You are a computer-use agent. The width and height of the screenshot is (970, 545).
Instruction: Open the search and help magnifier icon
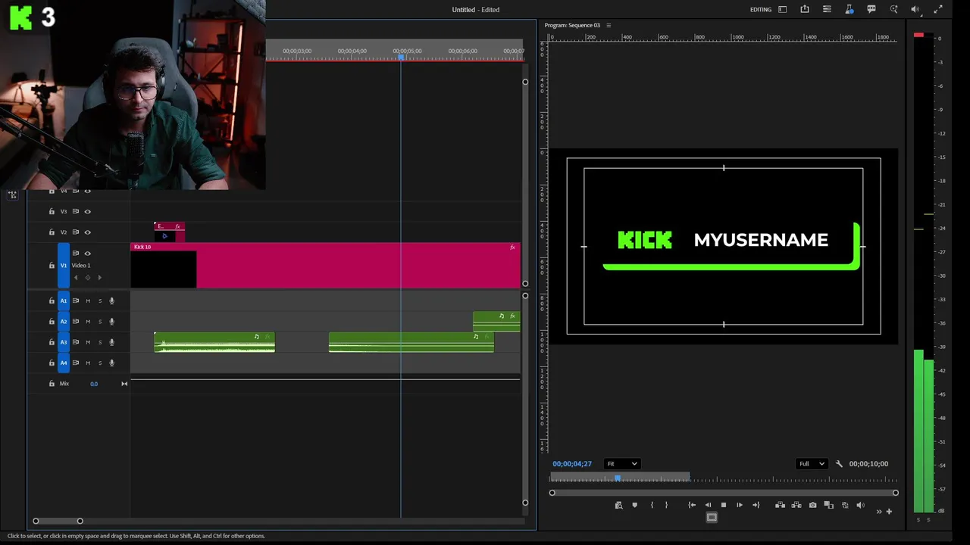point(893,9)
